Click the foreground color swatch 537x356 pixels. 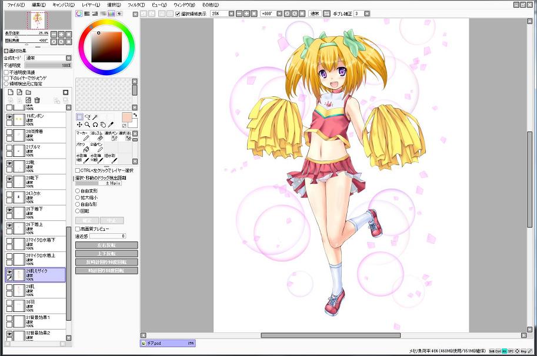[x=126, y=117]
